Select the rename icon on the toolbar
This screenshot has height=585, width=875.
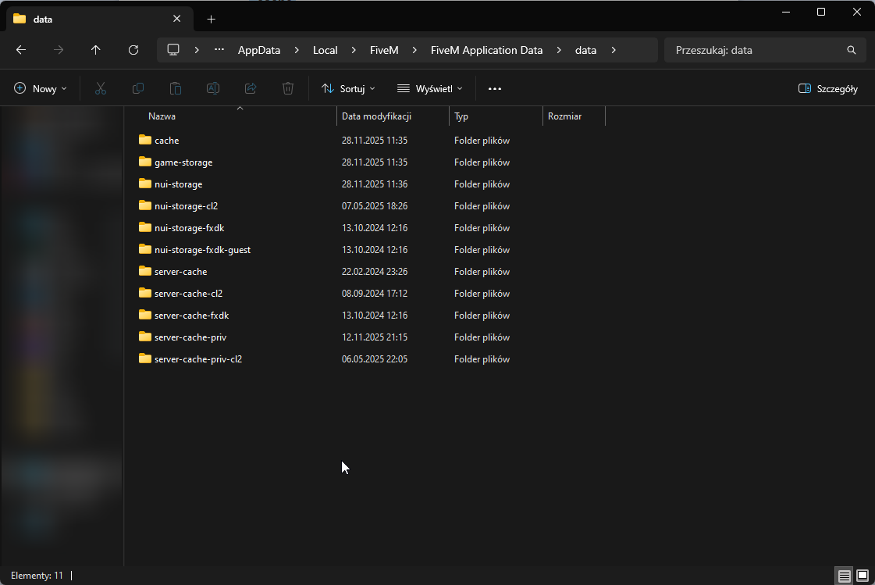(212, 88)
